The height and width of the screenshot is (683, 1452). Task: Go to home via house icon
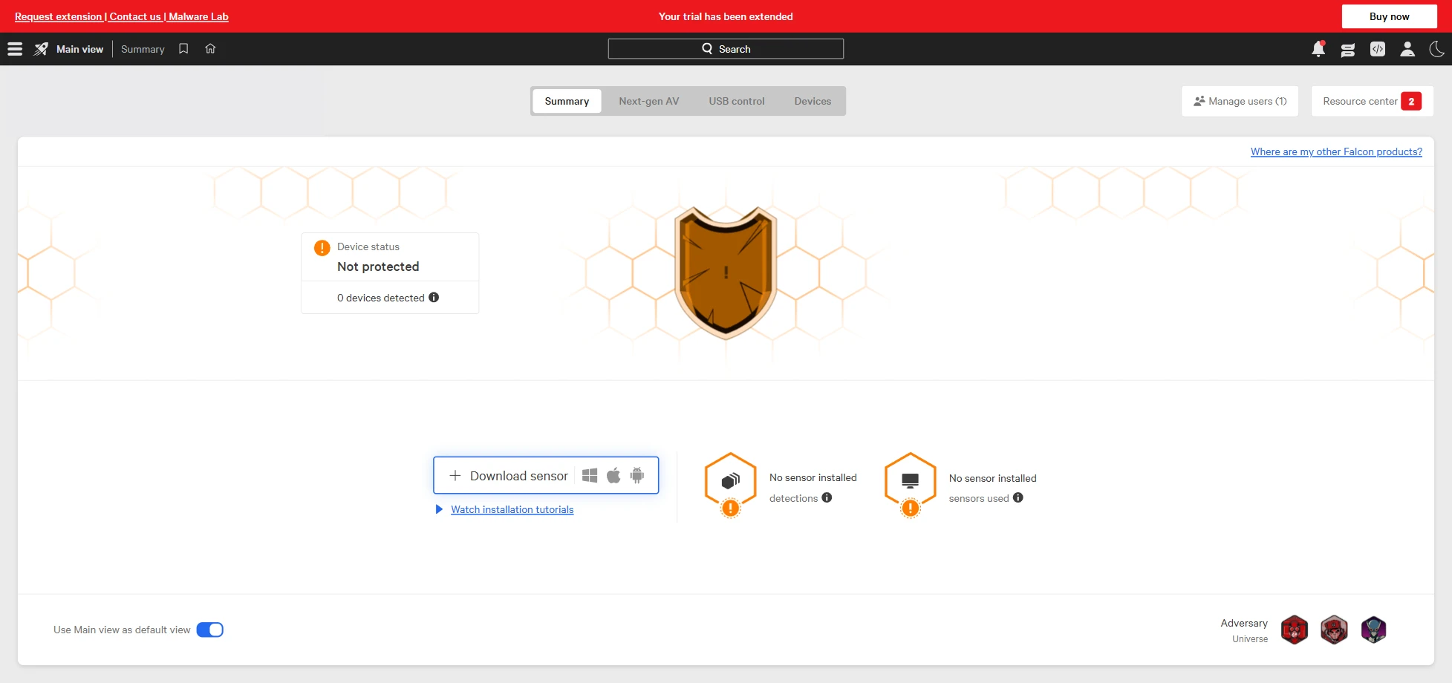[x=210, y=49]
